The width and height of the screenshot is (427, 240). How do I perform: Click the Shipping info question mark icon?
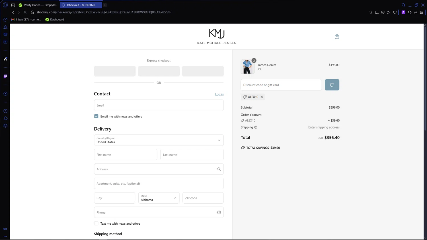click(x=256, y=127)
